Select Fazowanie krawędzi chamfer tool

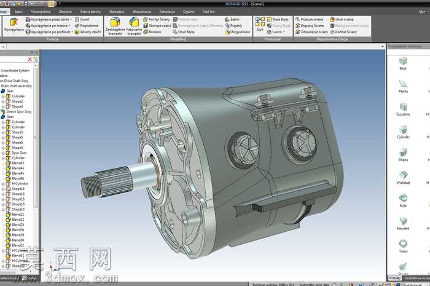134,26
